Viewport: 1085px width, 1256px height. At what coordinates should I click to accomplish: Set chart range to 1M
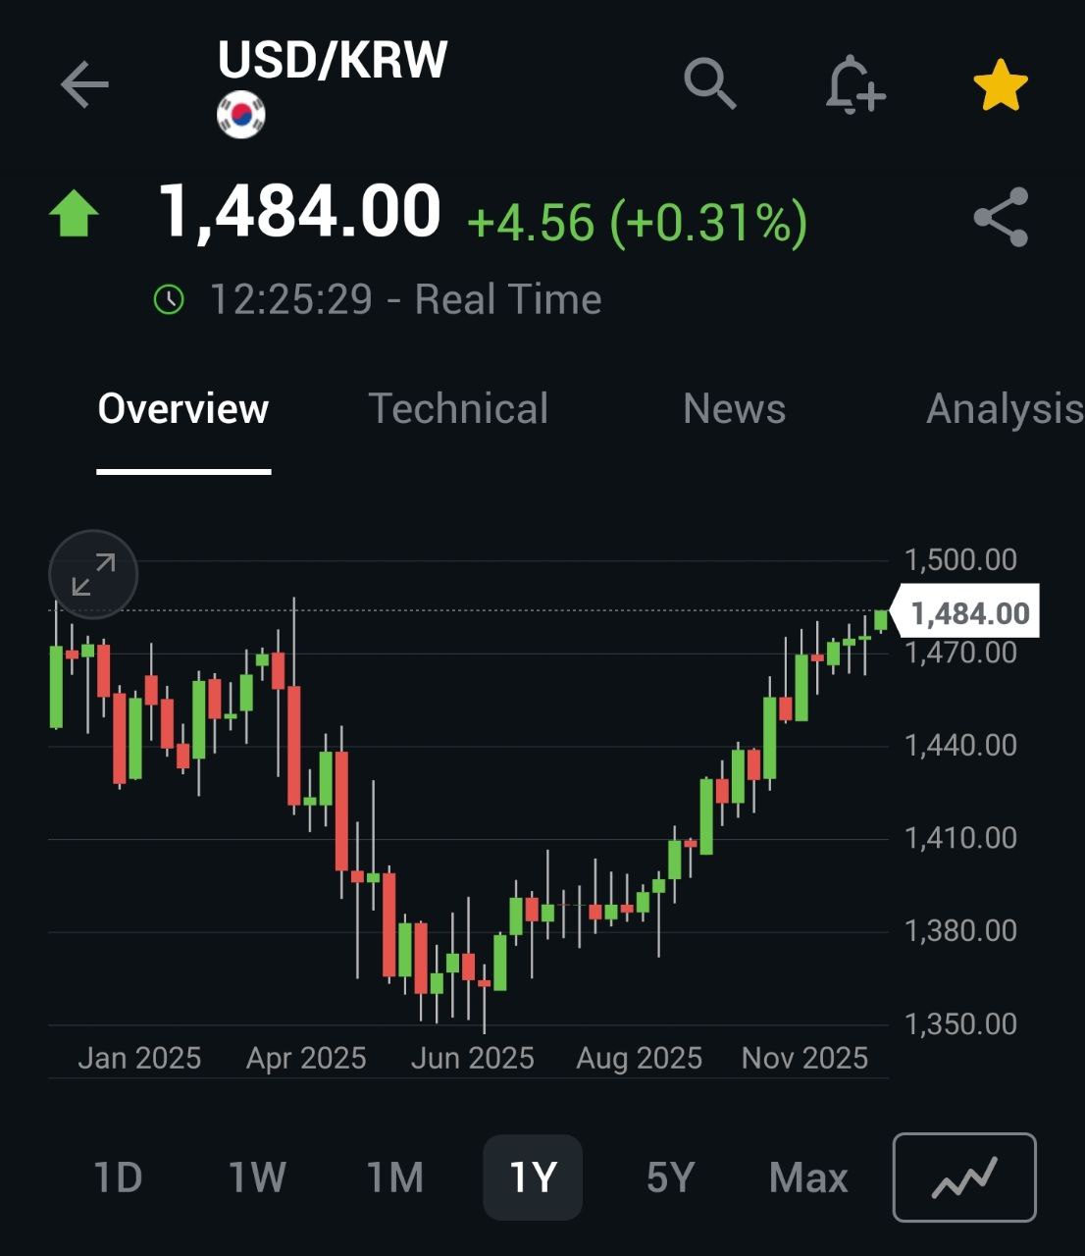coord(394,1177)
